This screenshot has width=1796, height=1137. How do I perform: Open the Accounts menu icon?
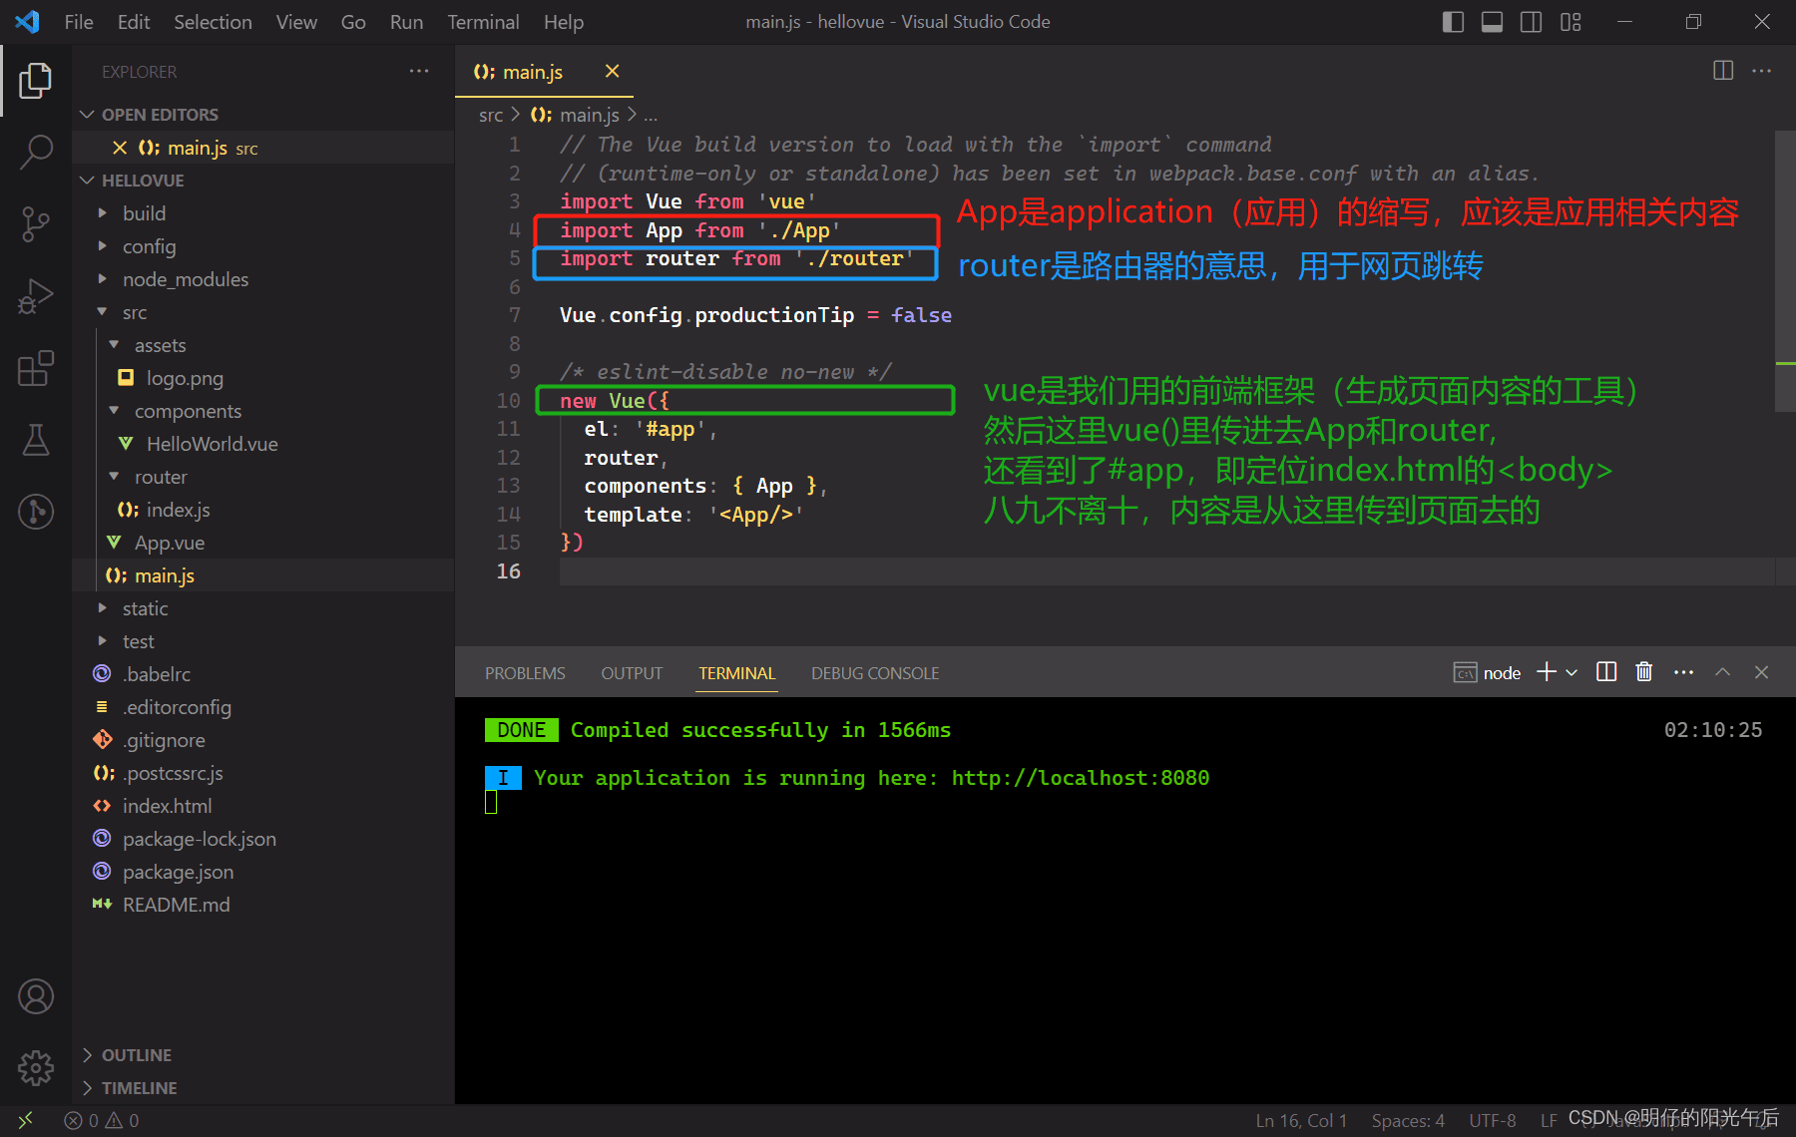coord(36,996)
